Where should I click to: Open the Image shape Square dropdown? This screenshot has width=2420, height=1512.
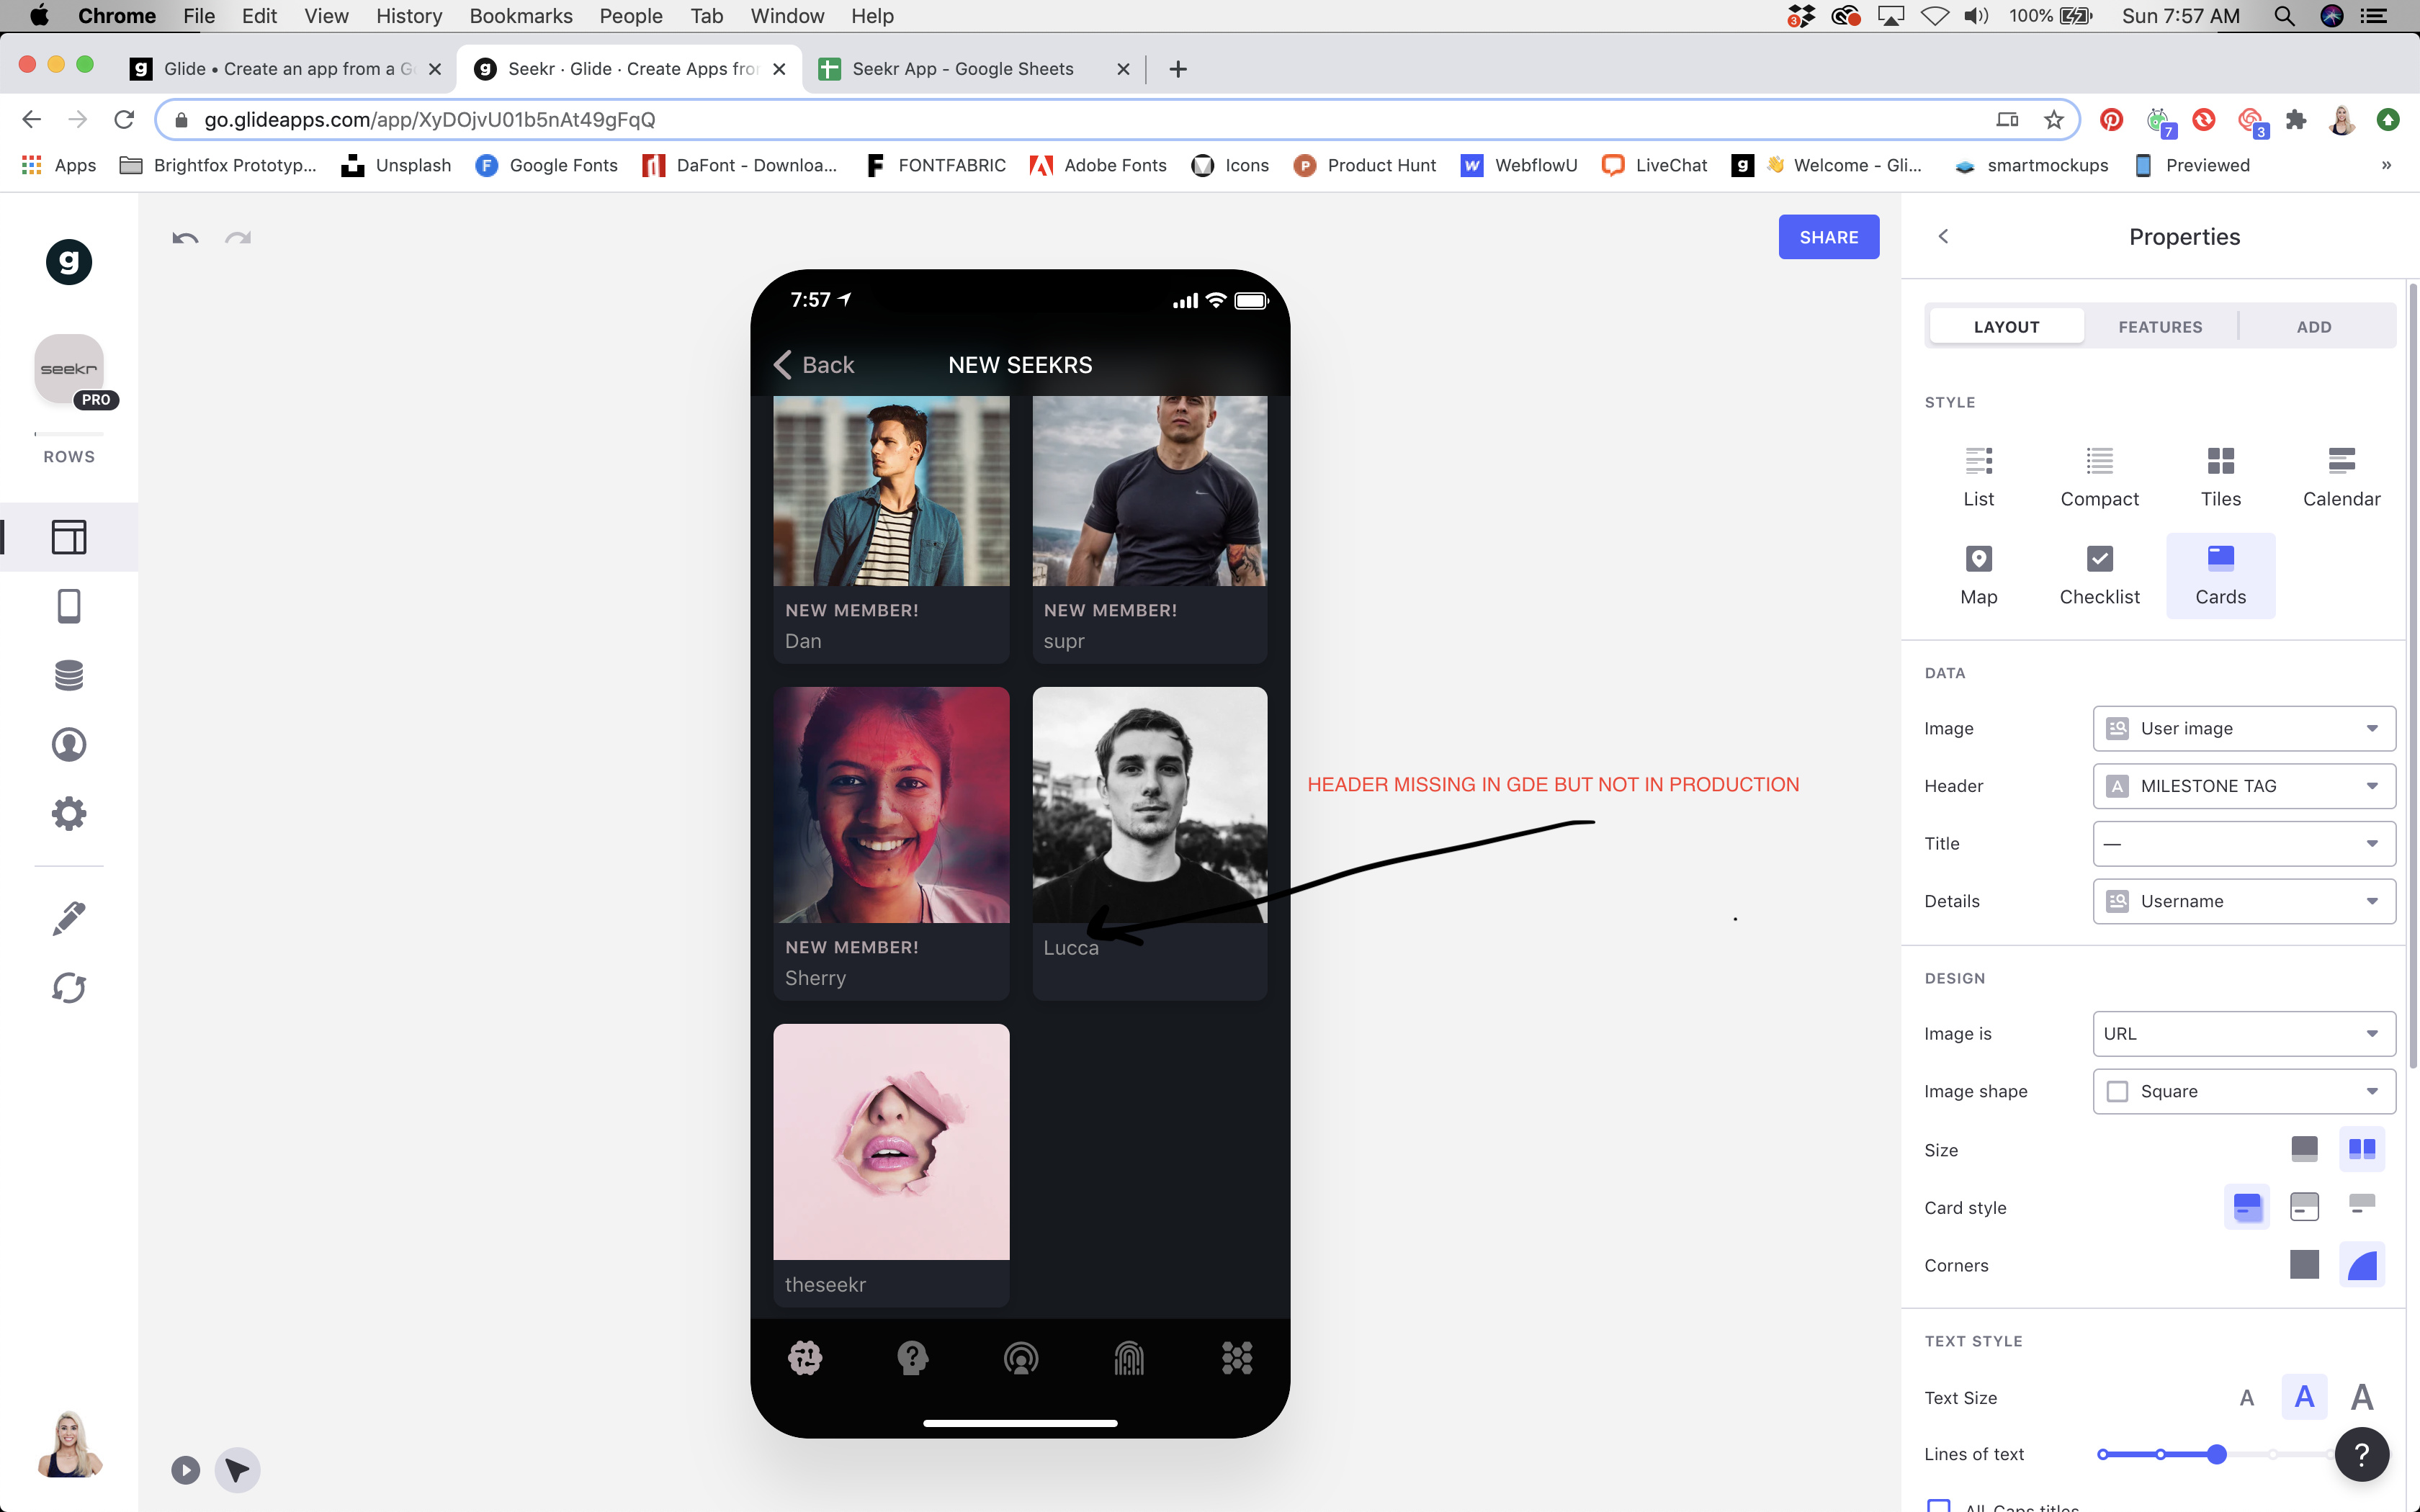tap(2243, 1091)
